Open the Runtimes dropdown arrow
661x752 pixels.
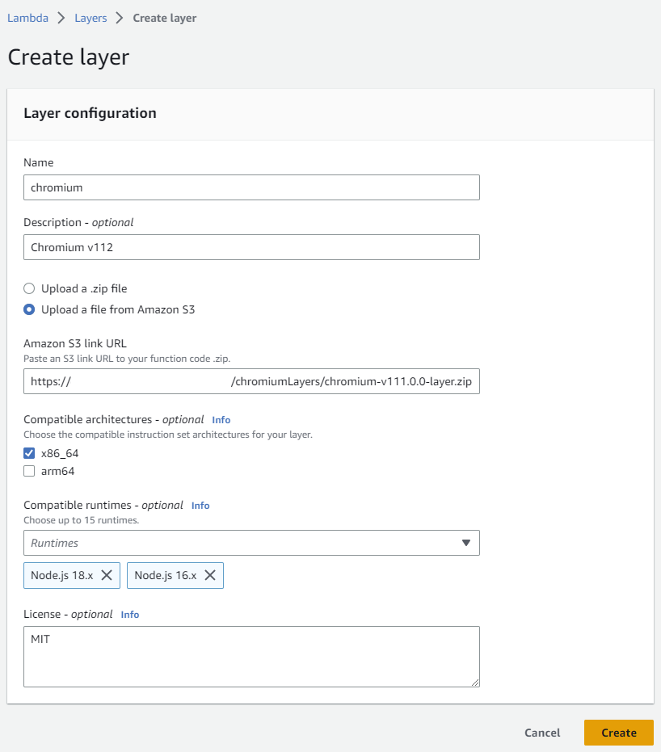pyautogui.click(x=465, y=543)
